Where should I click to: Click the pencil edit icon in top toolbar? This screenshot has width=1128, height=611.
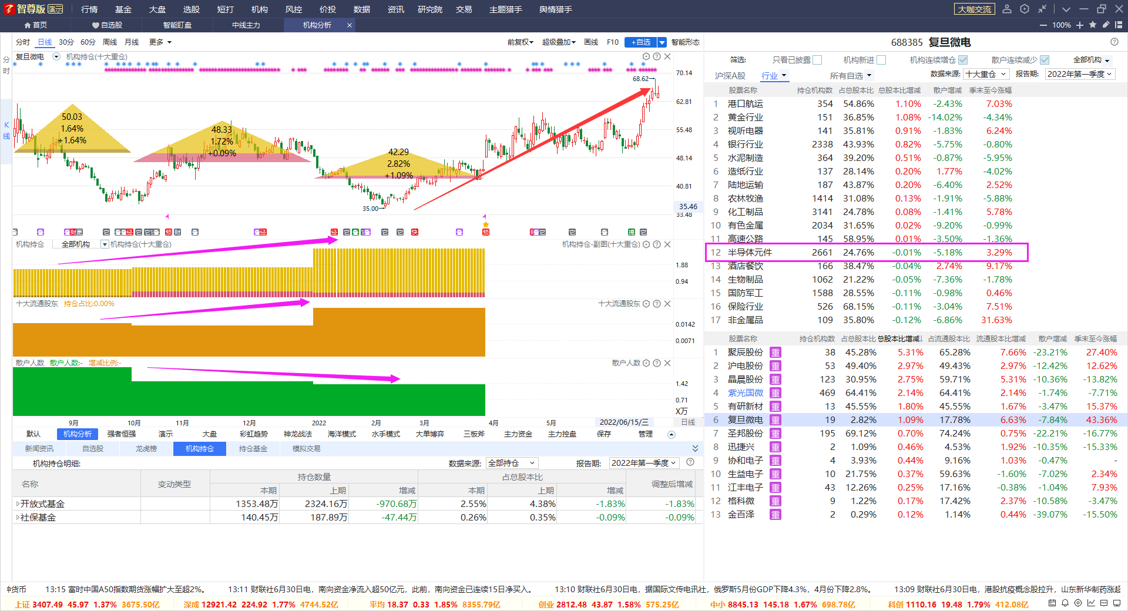pyautogui.click(x=1106, y=25)
